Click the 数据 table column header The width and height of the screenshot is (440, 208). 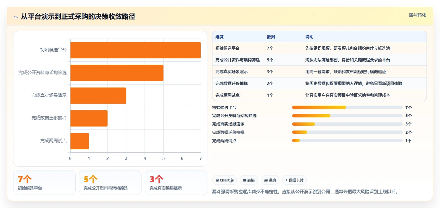coord(271,37)
